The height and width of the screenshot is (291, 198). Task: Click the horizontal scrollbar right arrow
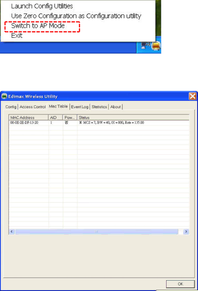click(186, 231)
